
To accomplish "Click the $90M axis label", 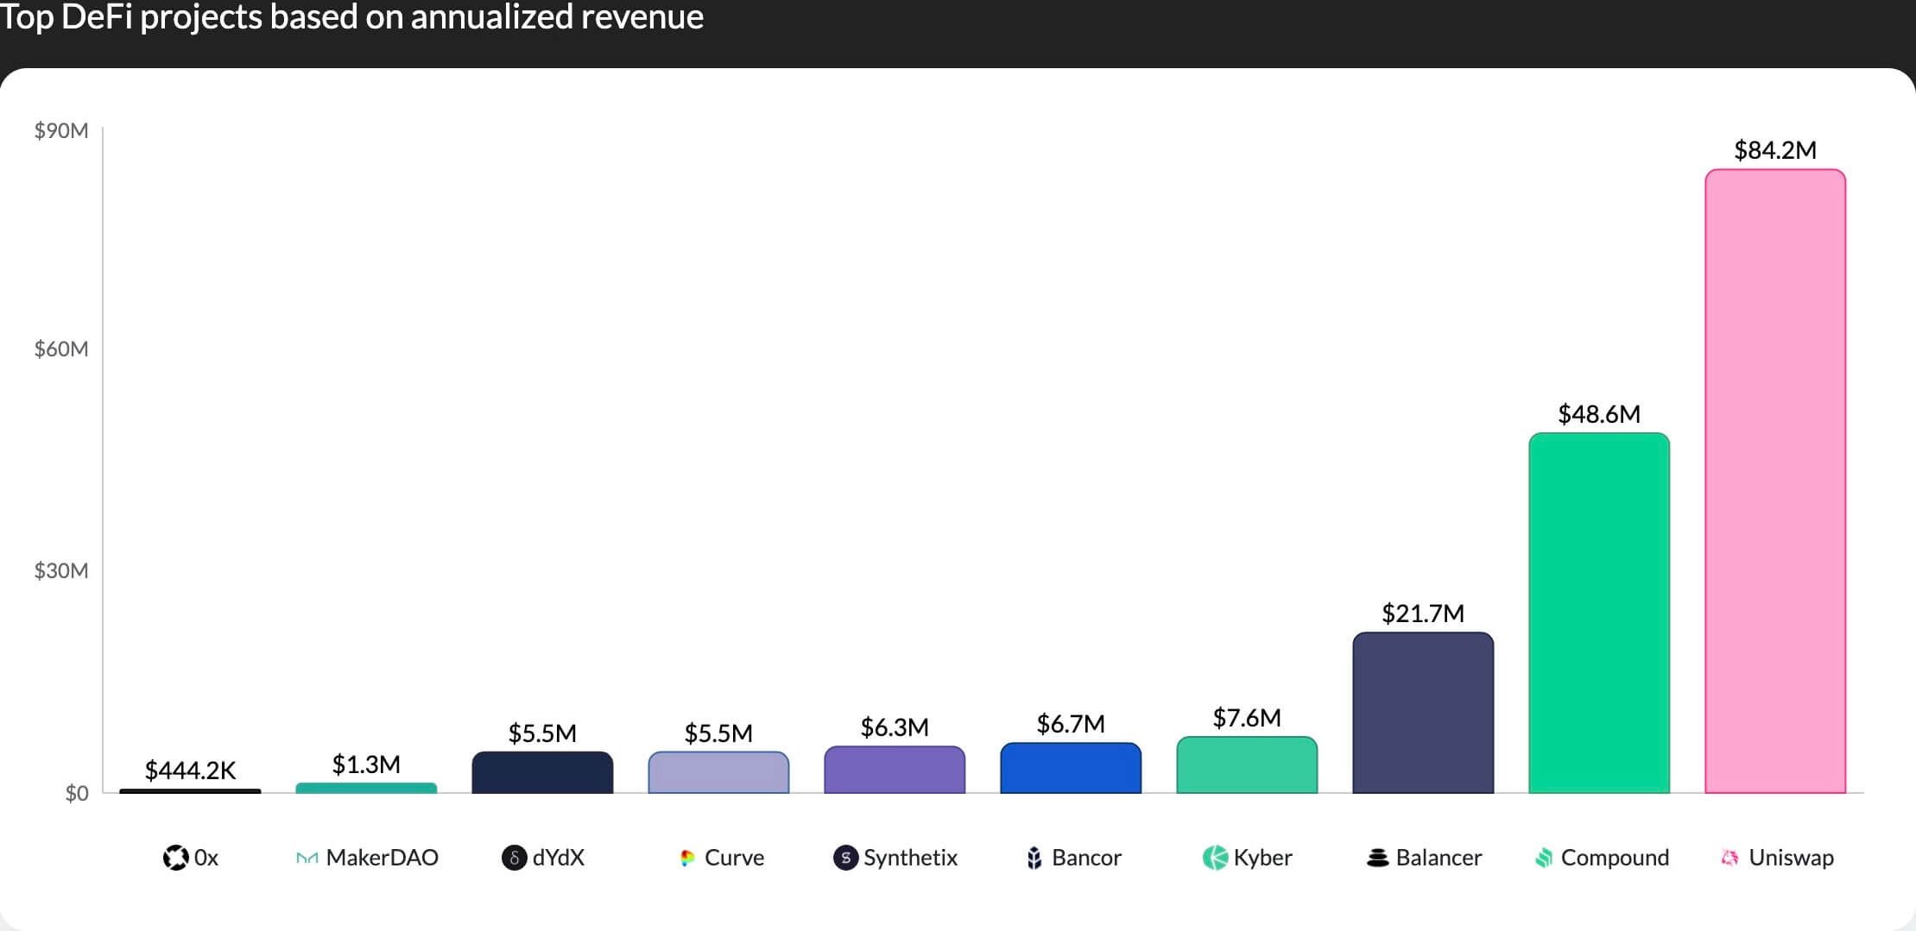I will [61, 130].
